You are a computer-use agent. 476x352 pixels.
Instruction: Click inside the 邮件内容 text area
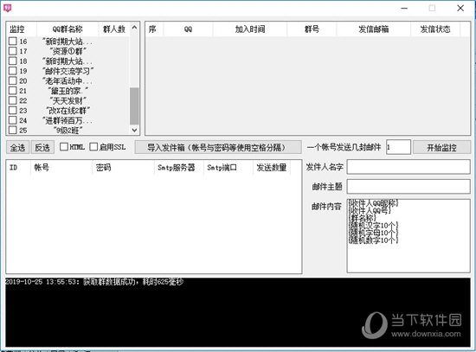(x=408, y=236)
